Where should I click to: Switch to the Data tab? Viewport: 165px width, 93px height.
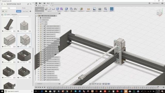point(9,8)
